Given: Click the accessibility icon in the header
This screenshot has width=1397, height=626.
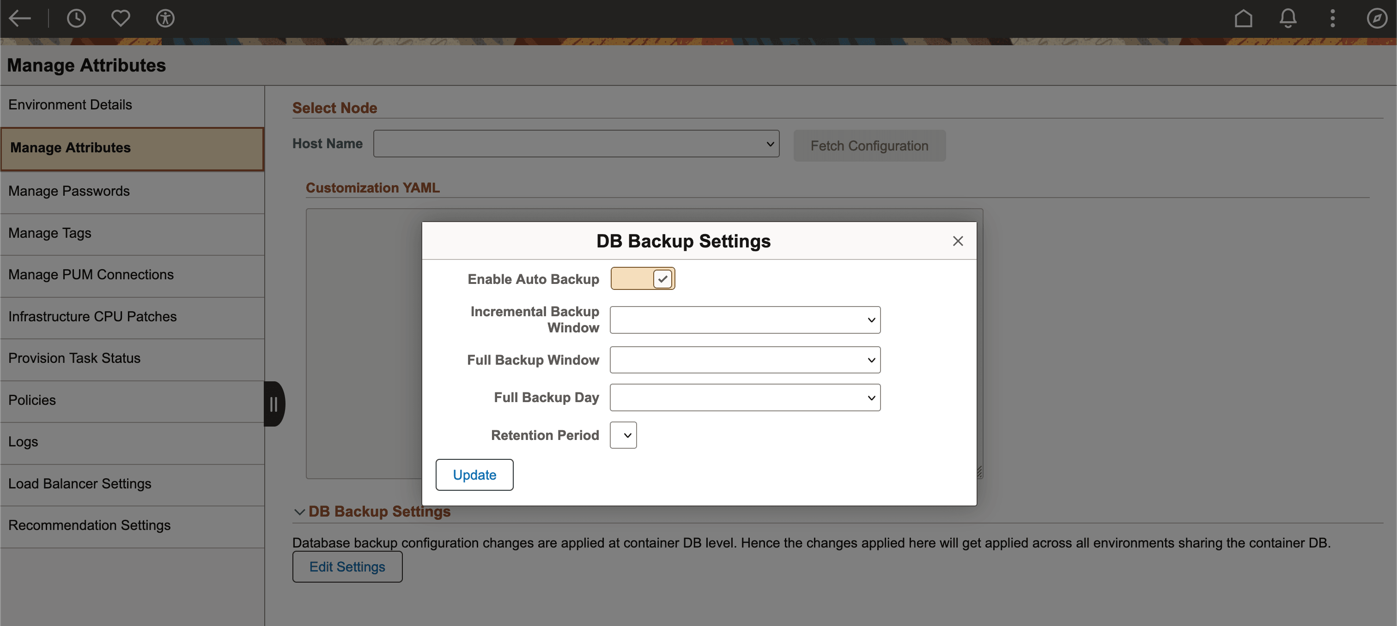Looking at the screenshot, I should [x=165, y=18].
